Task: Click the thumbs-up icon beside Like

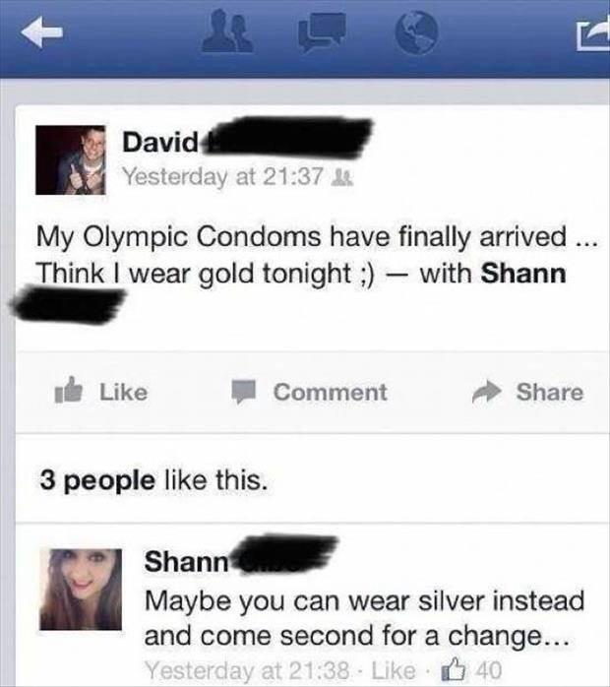Action: point(68,391)
